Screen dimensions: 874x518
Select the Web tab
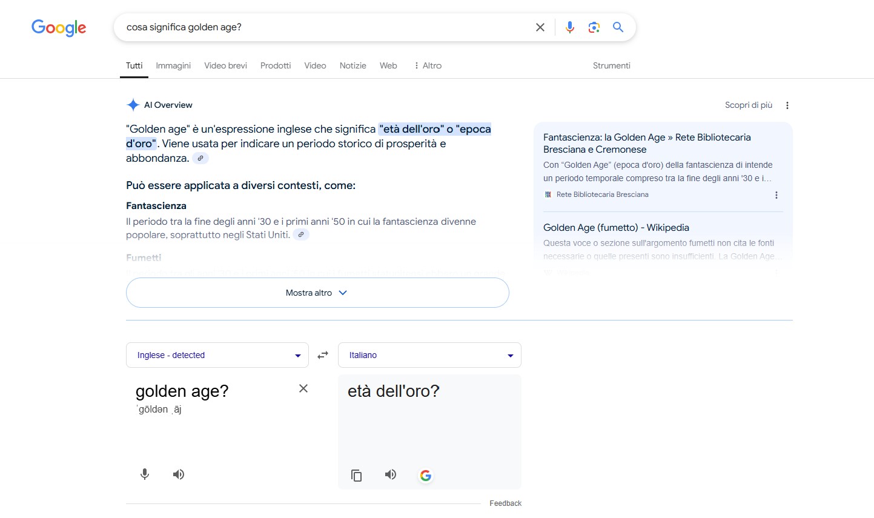[x=388, y=65]
